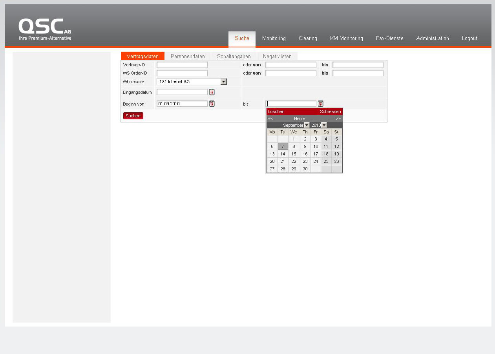The height and width of the screenshot is (354, 495).
Task: Click the WS Order-ID 'von' range field
Action: tap(291, 73)
